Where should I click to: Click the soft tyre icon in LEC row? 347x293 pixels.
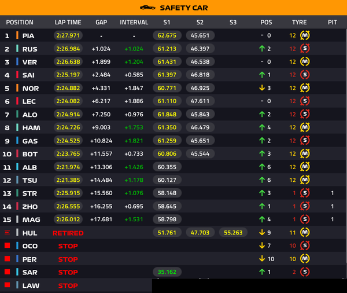click(305, 101)
